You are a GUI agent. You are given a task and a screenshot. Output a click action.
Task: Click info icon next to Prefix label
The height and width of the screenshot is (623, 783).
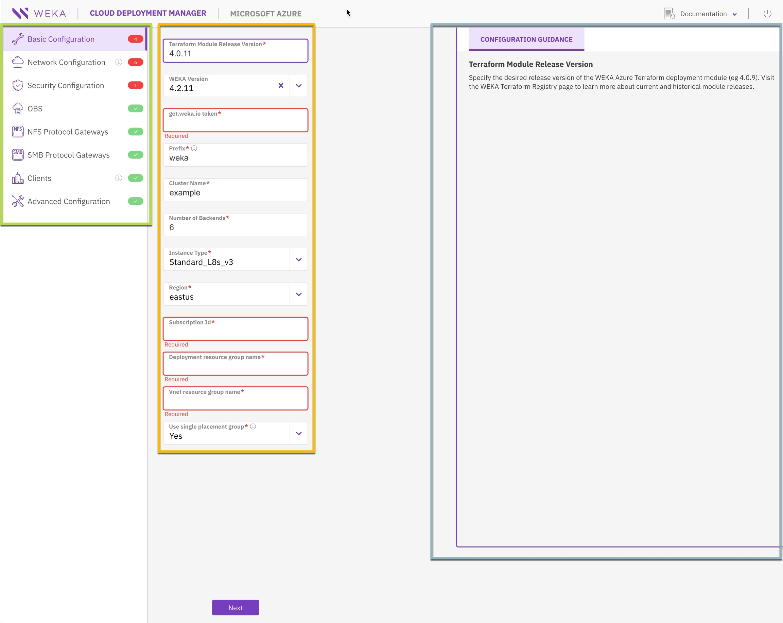(194, 148)
